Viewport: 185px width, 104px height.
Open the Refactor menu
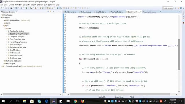[x=18, y=5]
